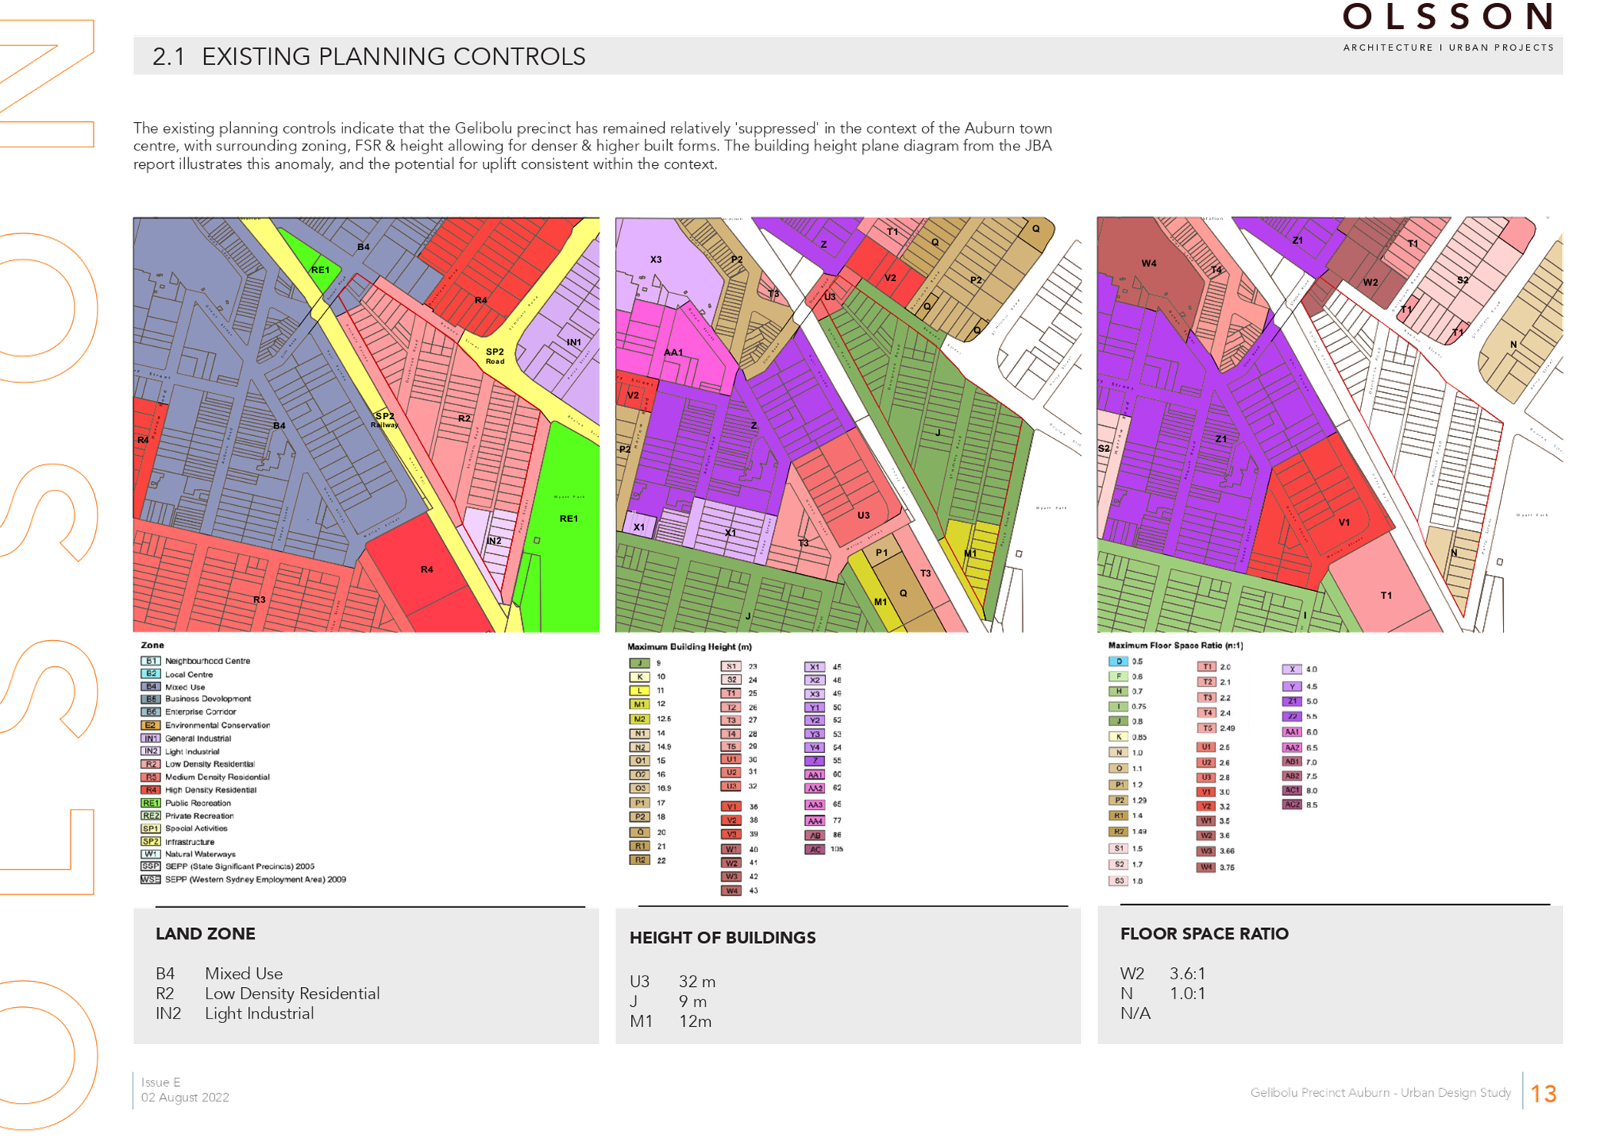Click the AC 105 height legend swatch
Viewport: 1619px width, 1139px height.
click(x=815, y=849)
